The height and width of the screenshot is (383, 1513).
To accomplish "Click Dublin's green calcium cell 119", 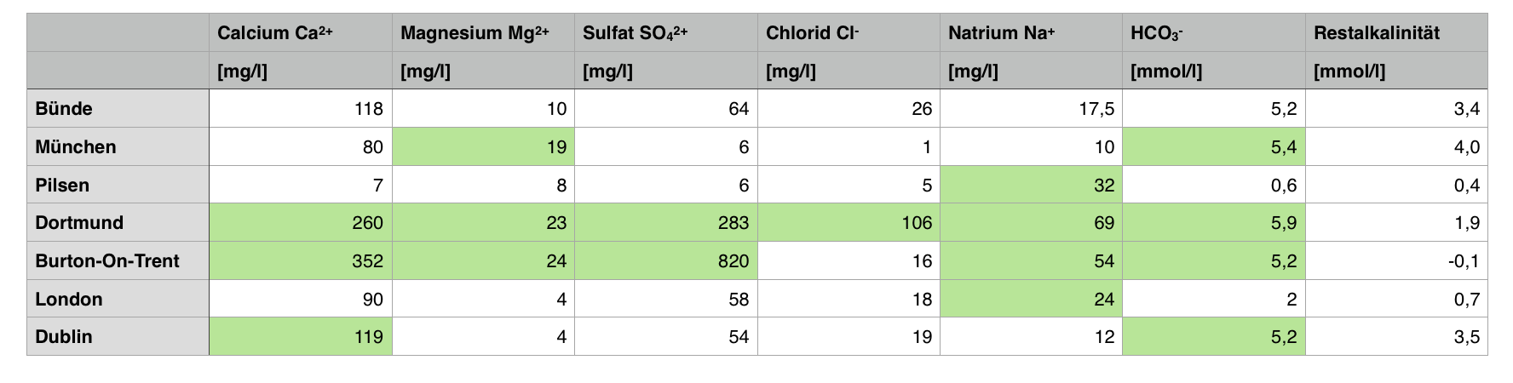I will [301, 337].
